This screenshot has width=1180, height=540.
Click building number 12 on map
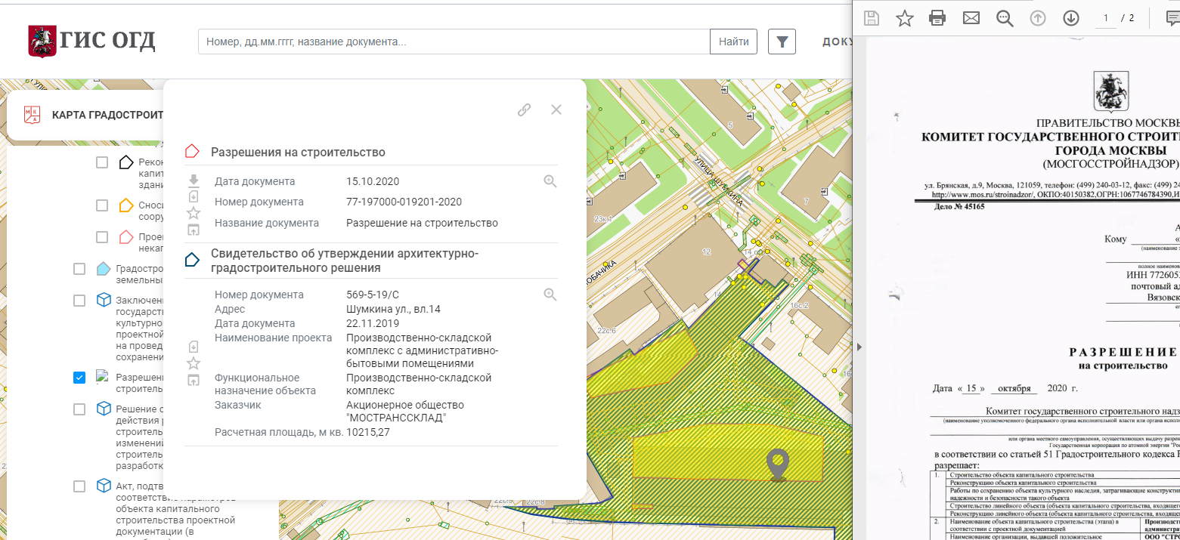point(707,251)
